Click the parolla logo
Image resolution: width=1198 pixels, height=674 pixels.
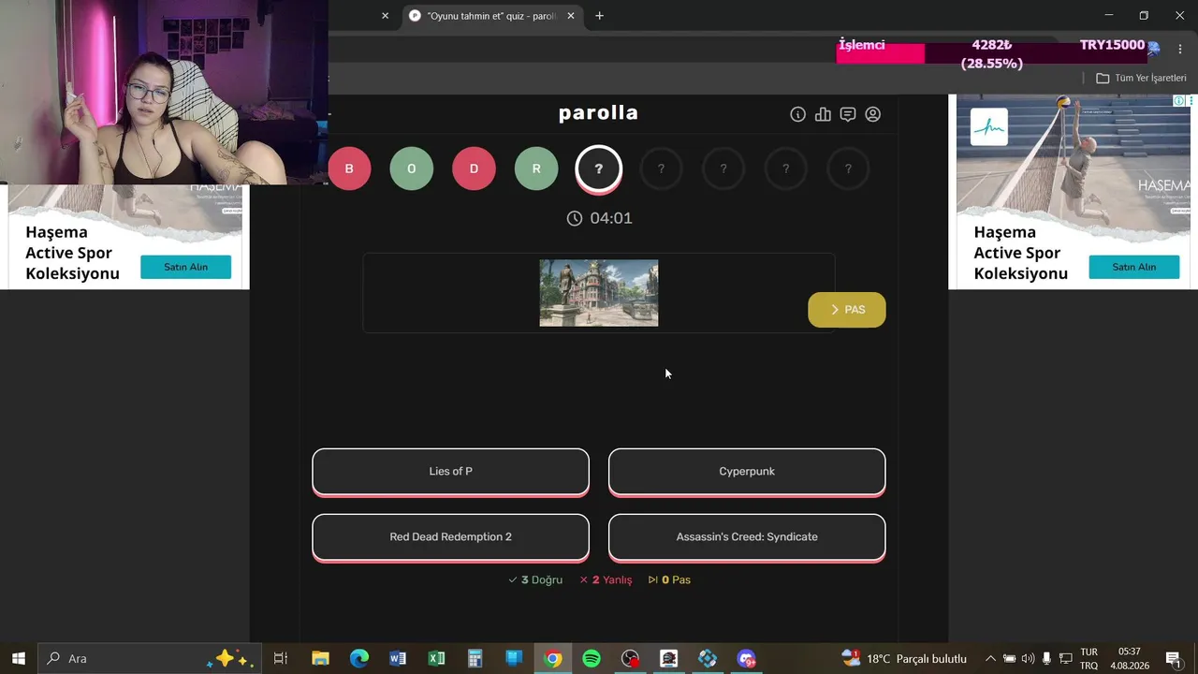click(599, 113)
